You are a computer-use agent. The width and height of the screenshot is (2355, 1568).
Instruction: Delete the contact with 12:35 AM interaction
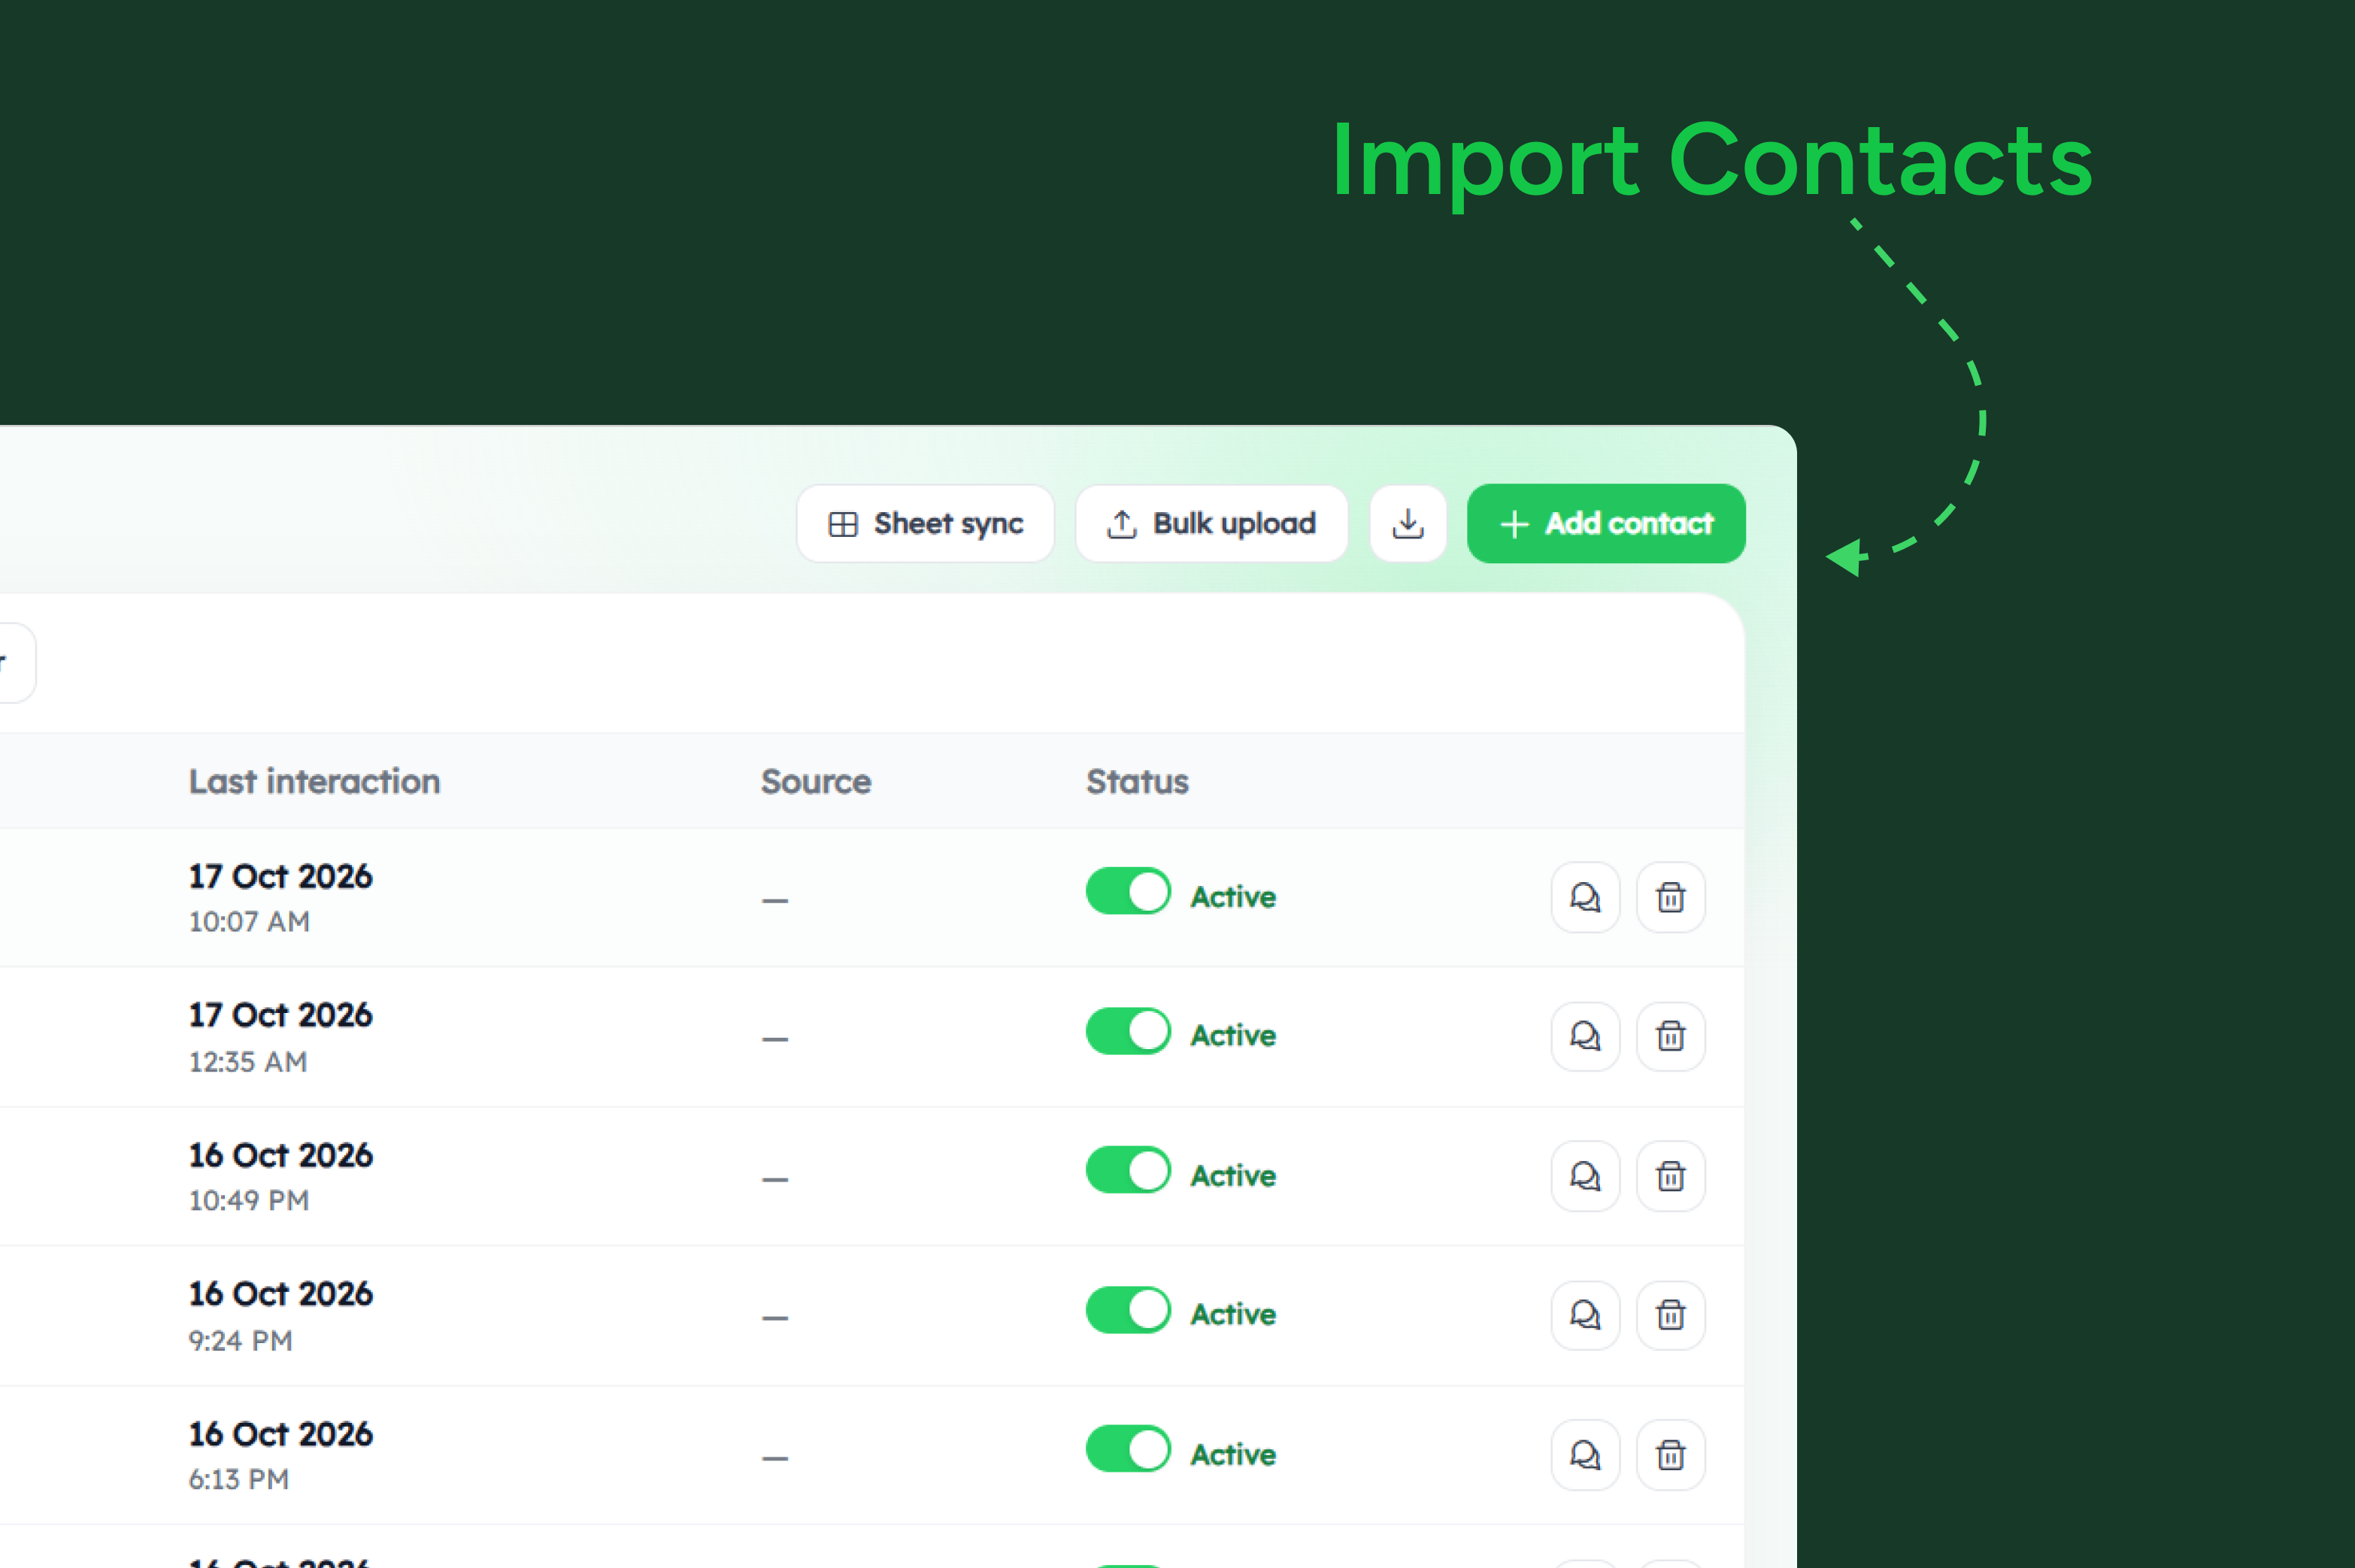tap(1670, 1036)
